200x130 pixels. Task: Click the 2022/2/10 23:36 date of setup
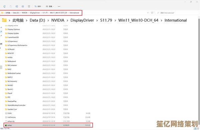49,125
